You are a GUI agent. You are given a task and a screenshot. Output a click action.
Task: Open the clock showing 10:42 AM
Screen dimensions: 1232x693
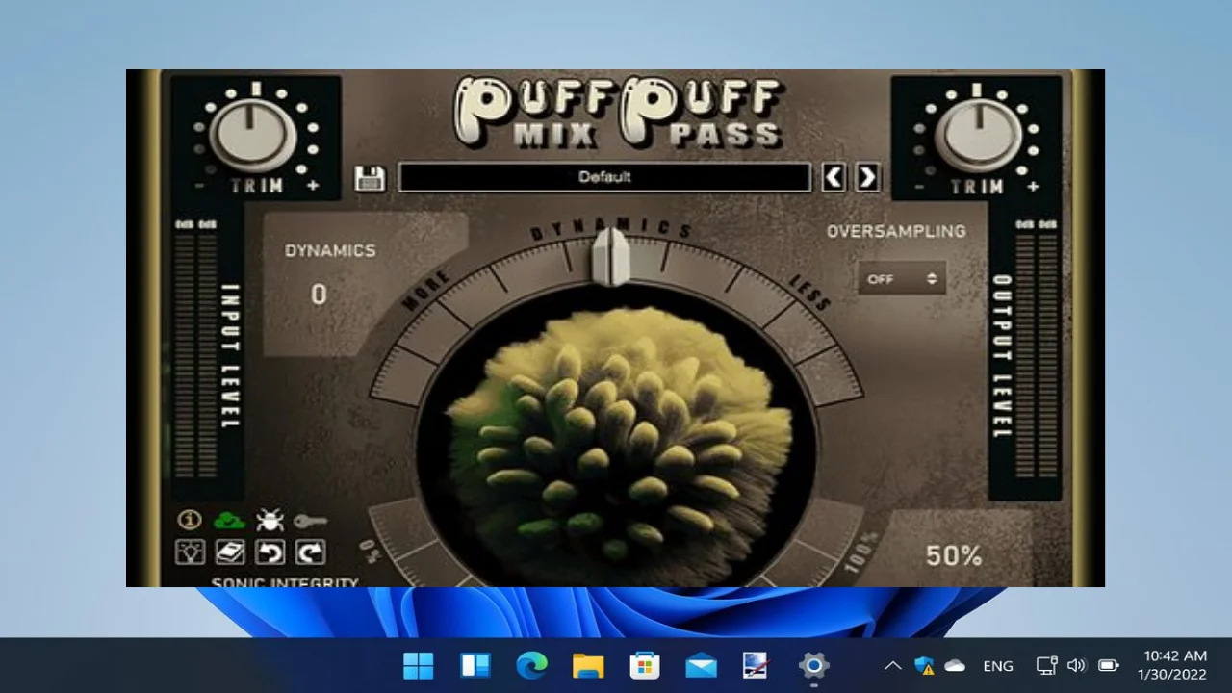pyautogui.click(x=1171, y=665)
